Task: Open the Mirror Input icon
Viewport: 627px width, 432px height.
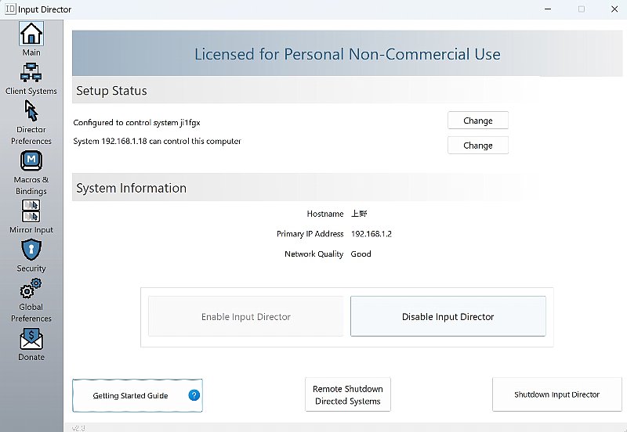Action: coord(31,211)
